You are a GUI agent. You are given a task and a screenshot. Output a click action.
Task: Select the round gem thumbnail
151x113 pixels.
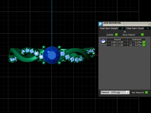click(x=103, y=41)
